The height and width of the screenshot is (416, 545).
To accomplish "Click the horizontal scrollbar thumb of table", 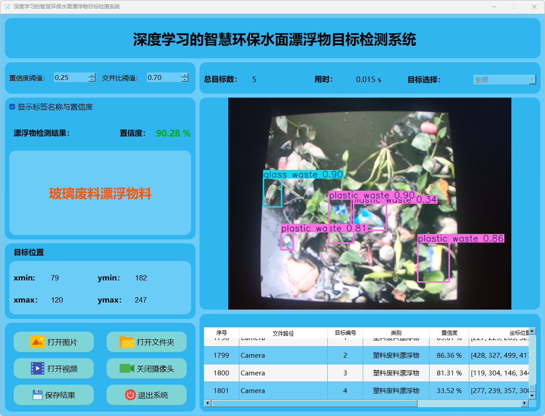I will [x=314, y=403].
